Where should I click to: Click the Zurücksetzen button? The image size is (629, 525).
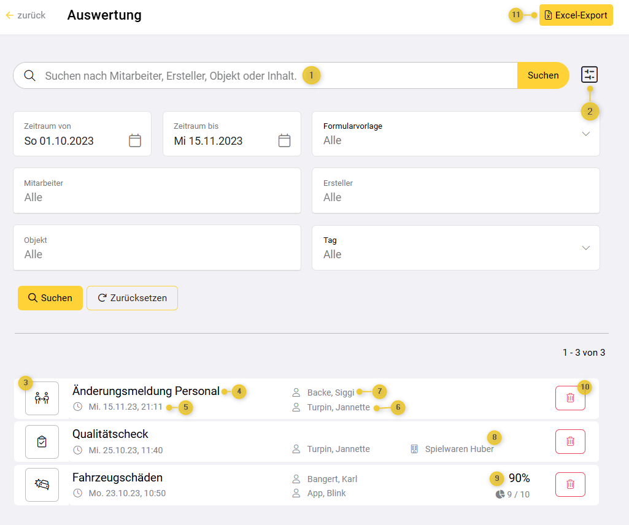click(132, 298)
